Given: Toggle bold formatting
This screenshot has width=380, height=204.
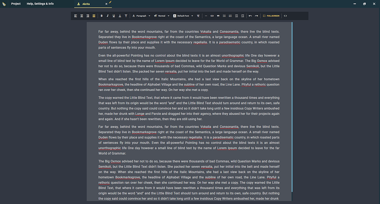Looking at the screenshot, I should click(102, 16).
